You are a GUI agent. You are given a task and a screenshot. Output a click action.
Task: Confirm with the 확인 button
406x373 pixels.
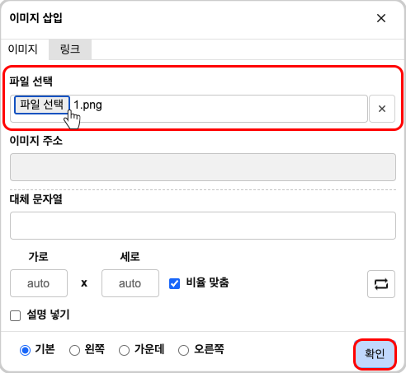pos(375,353)
